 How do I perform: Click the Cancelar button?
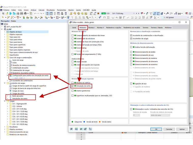pyautogui.click(x=169, y=129)
